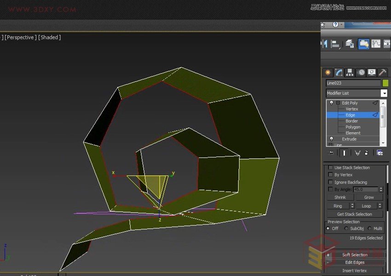
Task: Open the Hierarchy panel
Action: click(349, 72)
